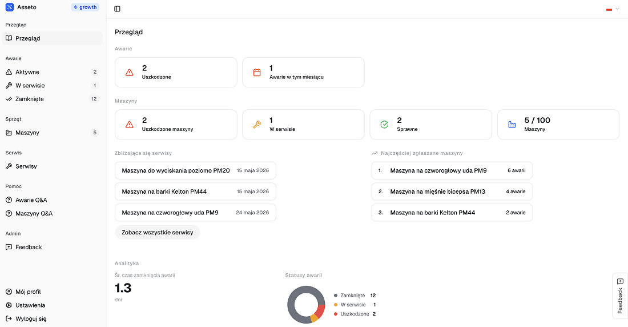Open Mój profil user icon

(9, 292)
